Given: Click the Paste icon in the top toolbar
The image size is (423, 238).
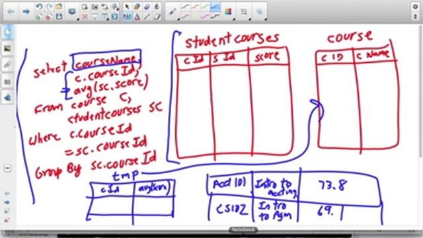Looking at the screenshot, I should click(x=85, y=7).
